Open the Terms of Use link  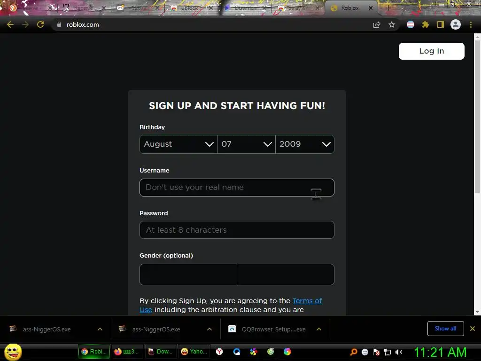click(231, 305)
